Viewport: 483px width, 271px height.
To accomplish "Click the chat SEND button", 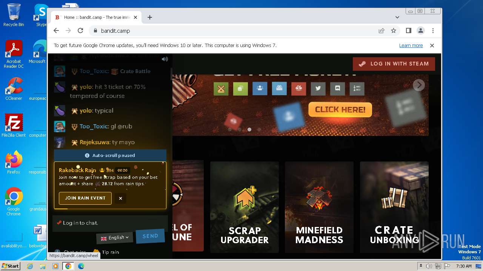I will [x=150, y=236].
